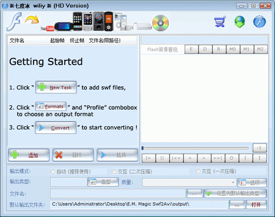Click the browse ... button beside 文件名 field
275x217 pixels.
pyautogui.click(x=195, y=193)
